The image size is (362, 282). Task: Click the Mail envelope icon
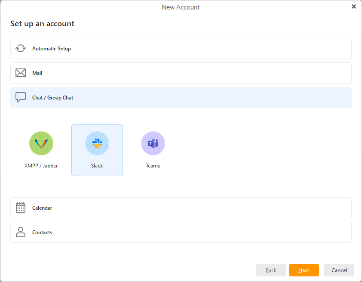[21, 73]
